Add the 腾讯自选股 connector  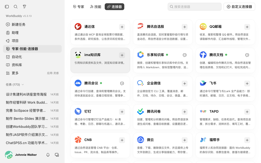click(x=185, y=27)
